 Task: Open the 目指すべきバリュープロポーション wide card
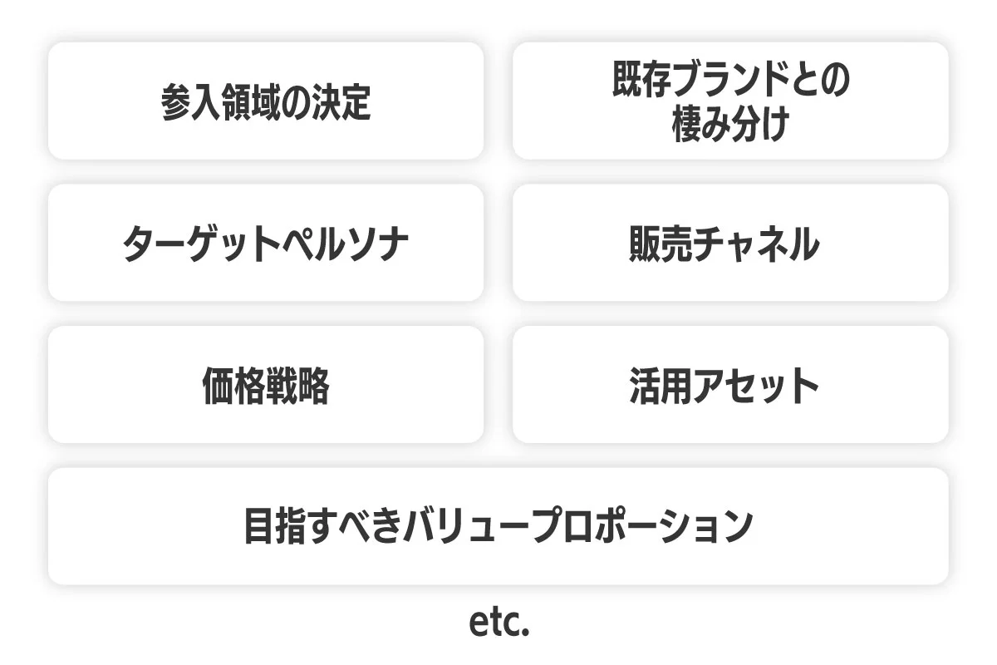tap(498, 526)
